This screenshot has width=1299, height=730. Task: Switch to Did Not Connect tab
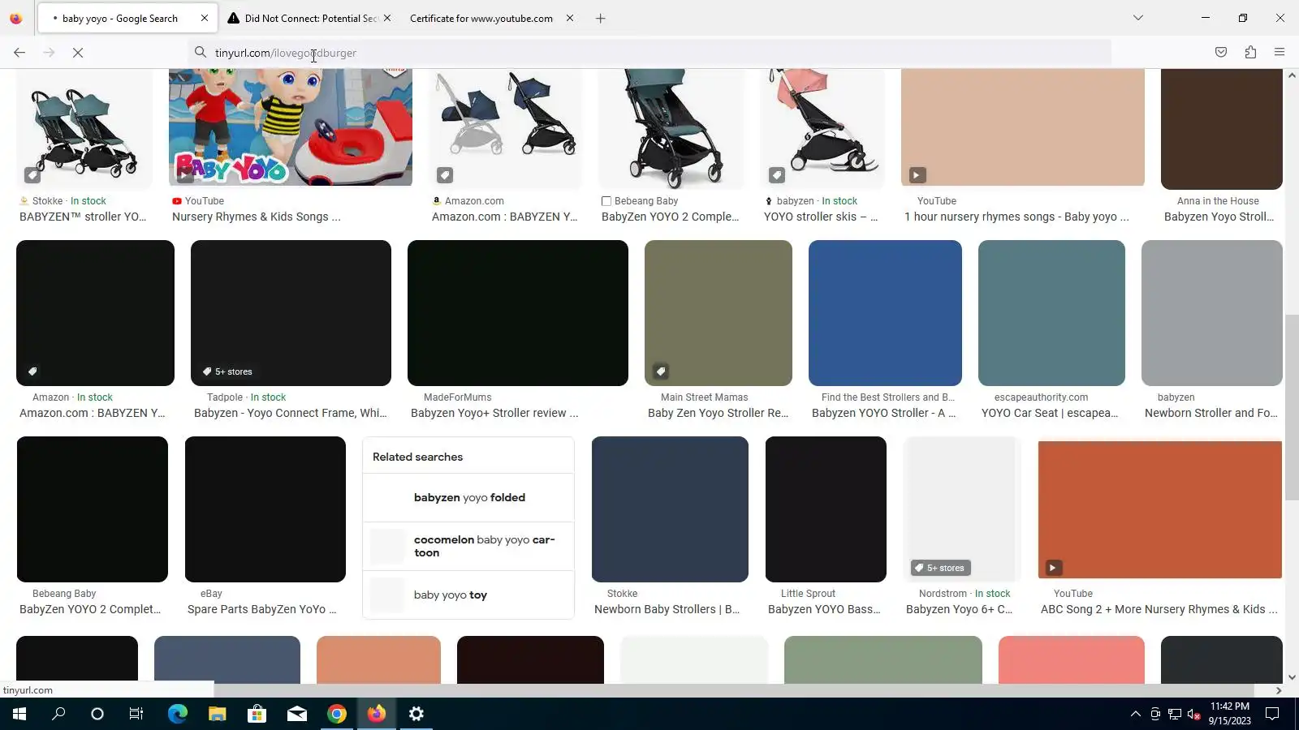(309, 18)
